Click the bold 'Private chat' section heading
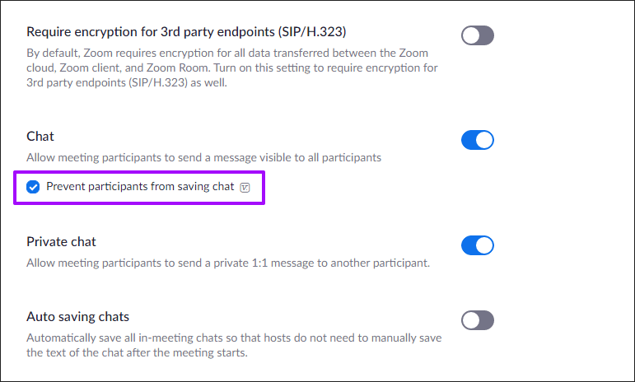The height and width of the screenshot is (382, 635). pyautogui.click(x=61, y=242)
